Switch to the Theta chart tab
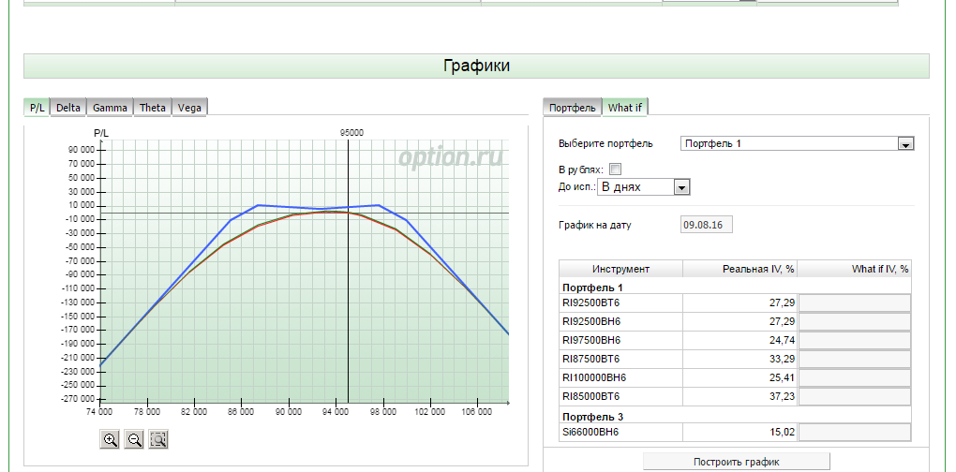This screenshot has height=472, width=956. 153,107
